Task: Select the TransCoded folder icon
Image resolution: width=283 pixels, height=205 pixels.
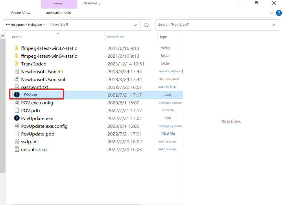Action: [16, 63]
